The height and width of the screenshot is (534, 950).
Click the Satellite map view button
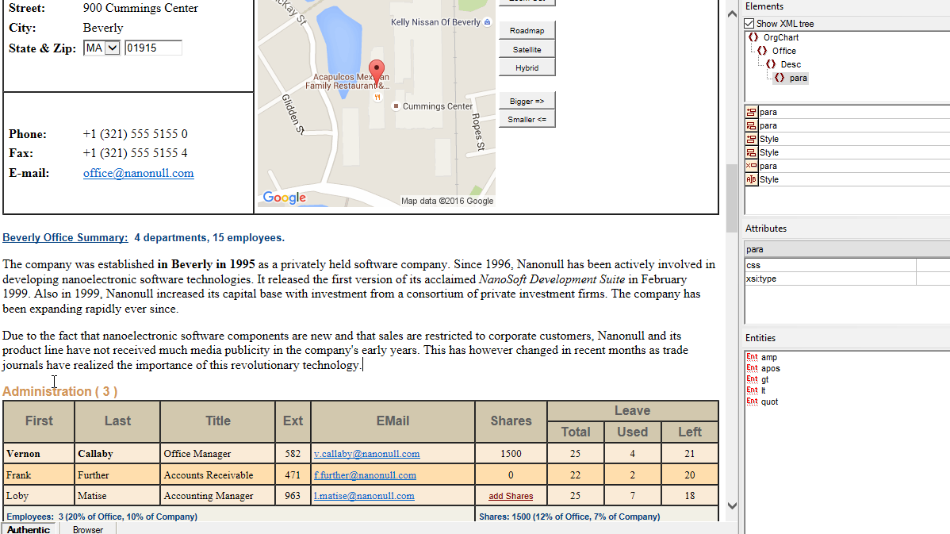[x=527, y=49]
